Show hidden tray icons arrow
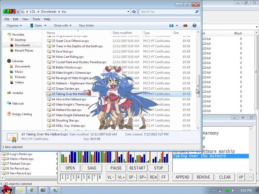 (213, 190)
